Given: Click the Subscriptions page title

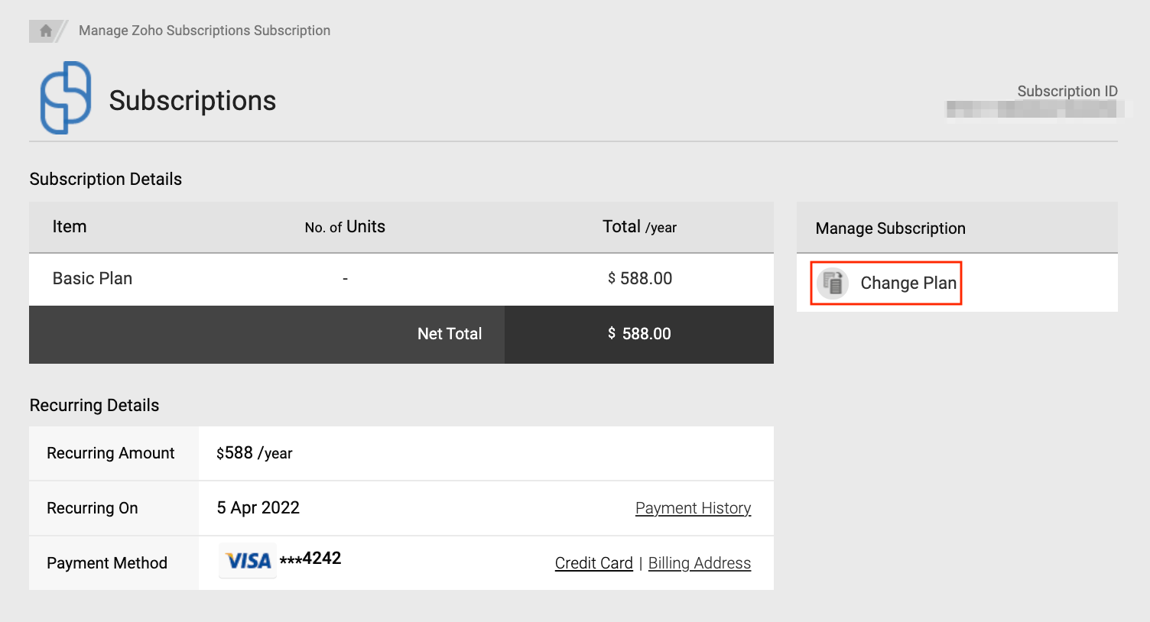Looking at the screenshot, I should point(192,101).
